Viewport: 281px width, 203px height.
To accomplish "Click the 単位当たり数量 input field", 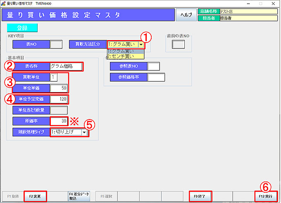I will click(x=59, y=110).
